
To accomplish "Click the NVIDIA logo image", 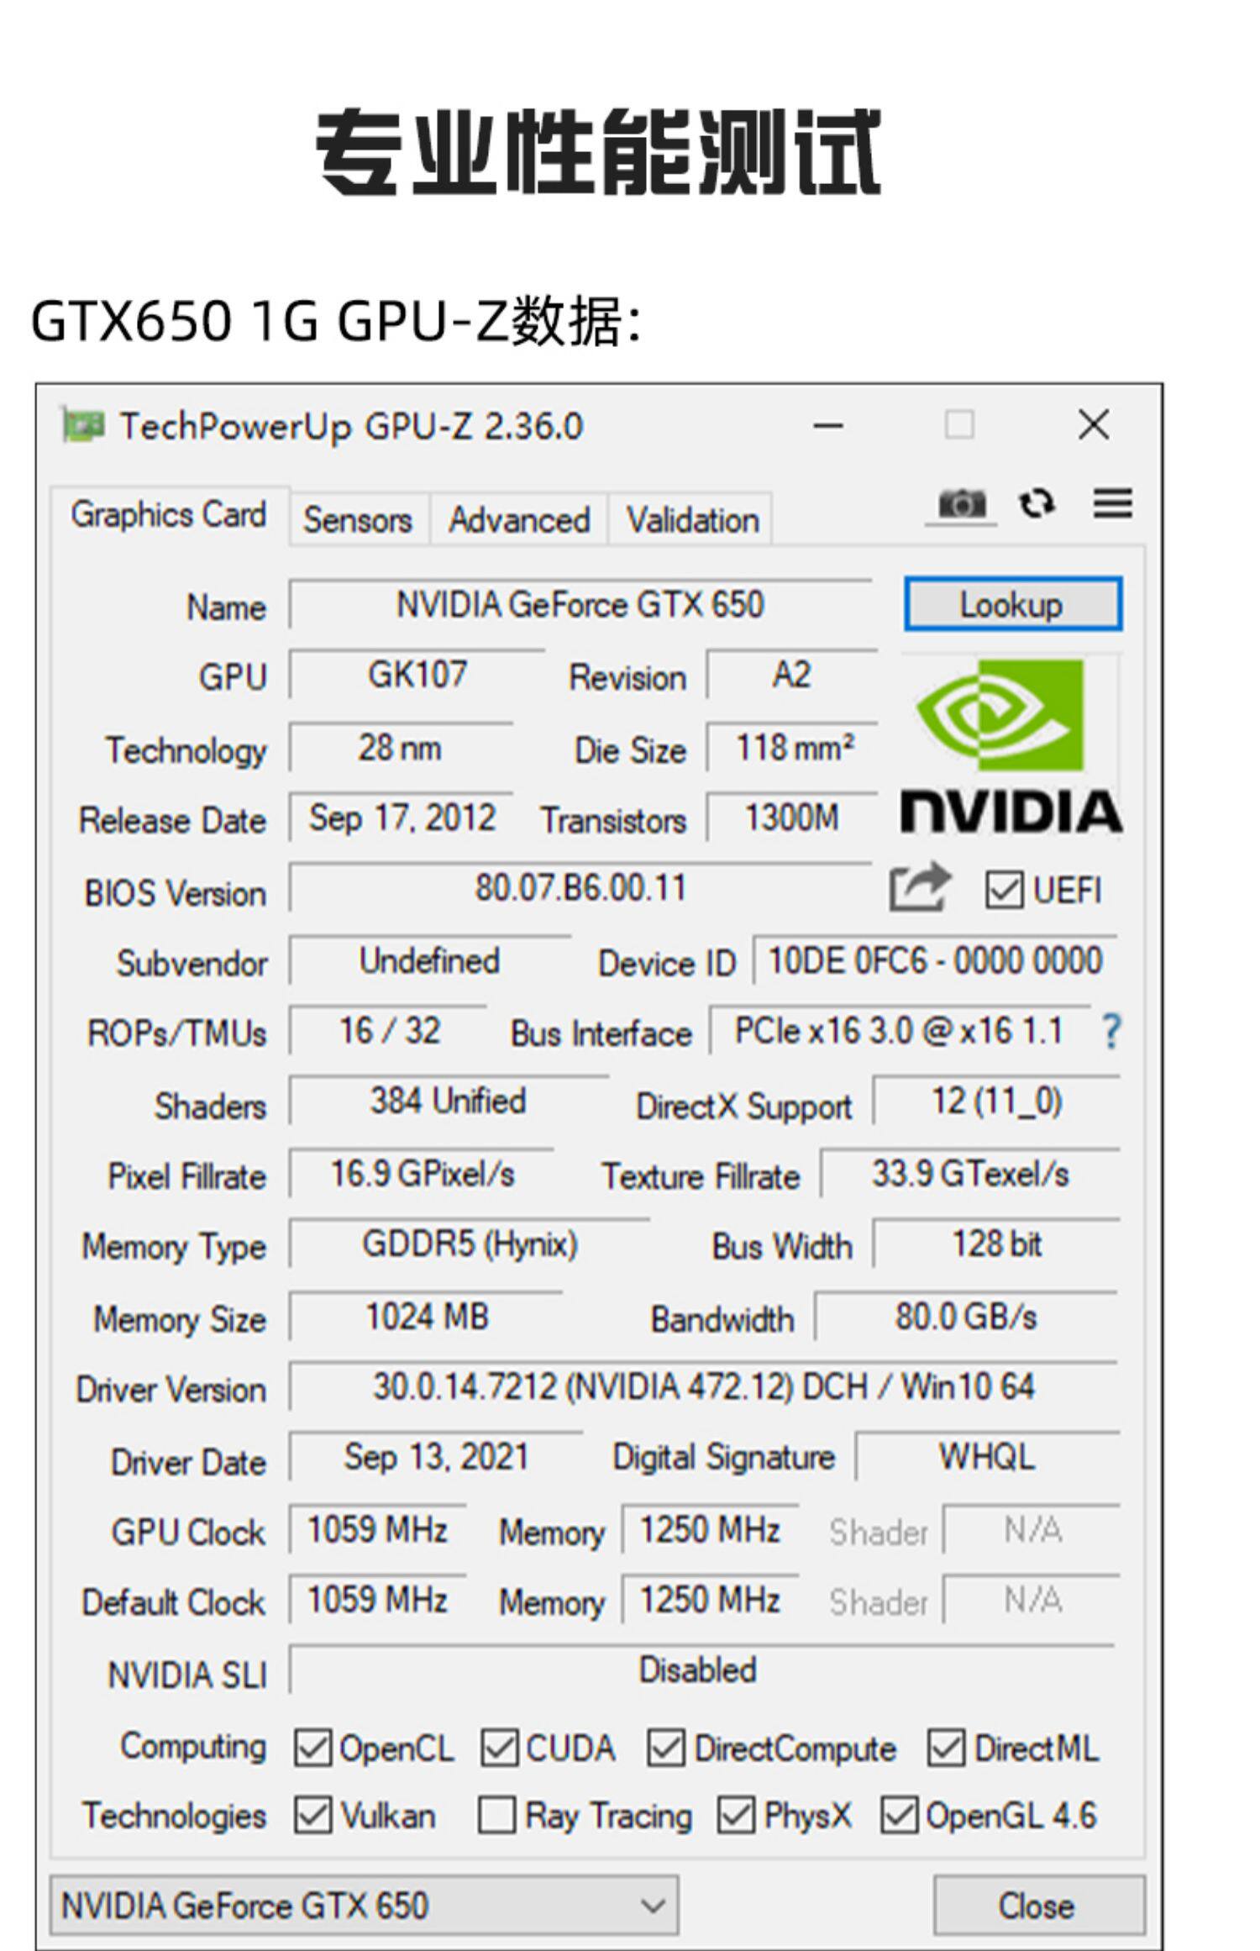I will coord(1011,745).
